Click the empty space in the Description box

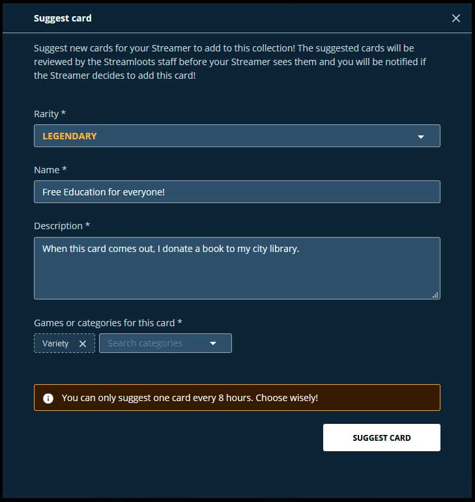(237, 277)
